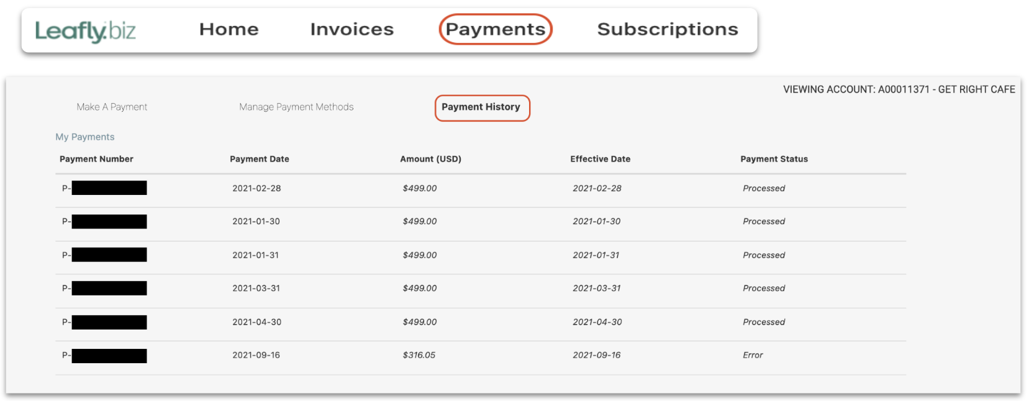Open payment number dated 2021-09-16

(x=104, y=356)
